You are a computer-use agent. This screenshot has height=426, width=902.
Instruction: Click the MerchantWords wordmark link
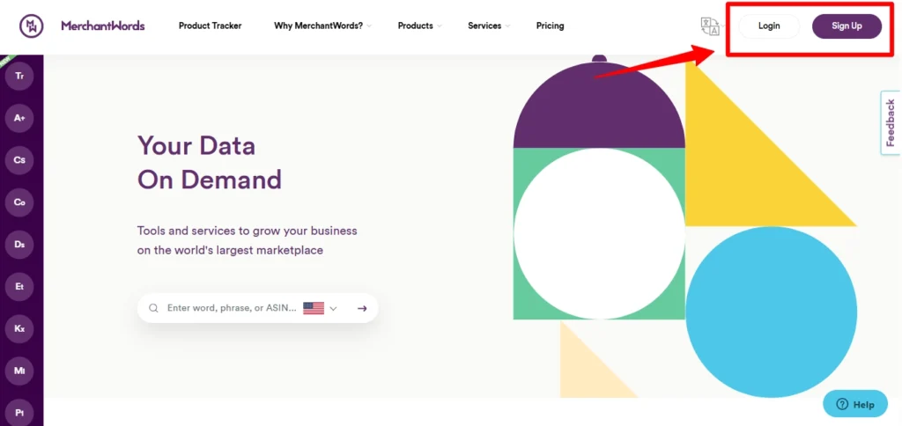coord(103,26)
